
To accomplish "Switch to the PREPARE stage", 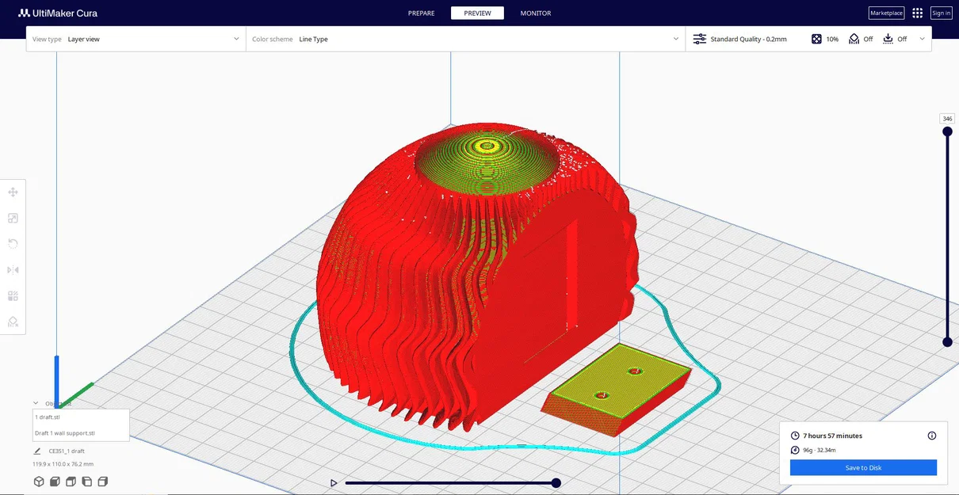I will (x=421, y=13).
